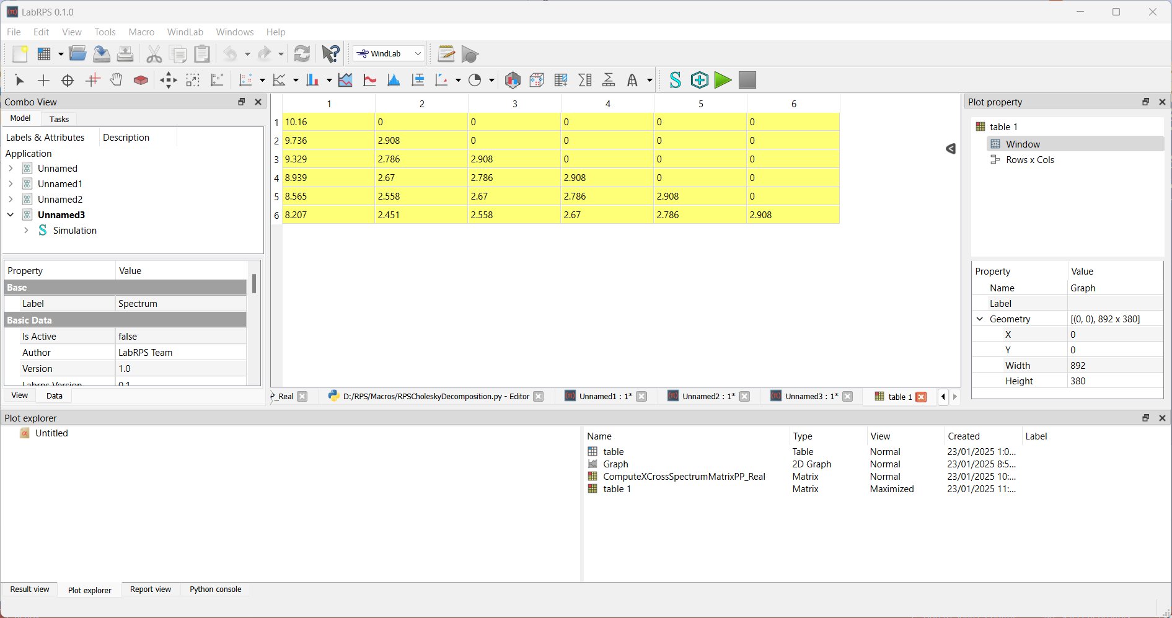The width and height of the screenshot is (1172, 618).
Task: Click the Refresh icon in the toolbar
Action: click(302, 54)
